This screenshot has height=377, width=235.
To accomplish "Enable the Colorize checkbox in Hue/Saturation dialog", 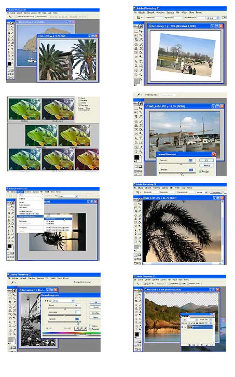I will click(90, 326).
